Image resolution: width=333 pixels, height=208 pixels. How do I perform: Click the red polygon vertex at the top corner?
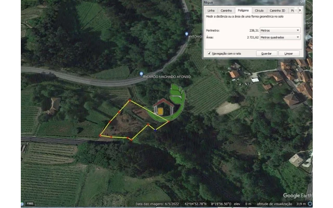(x=130, y=100)
